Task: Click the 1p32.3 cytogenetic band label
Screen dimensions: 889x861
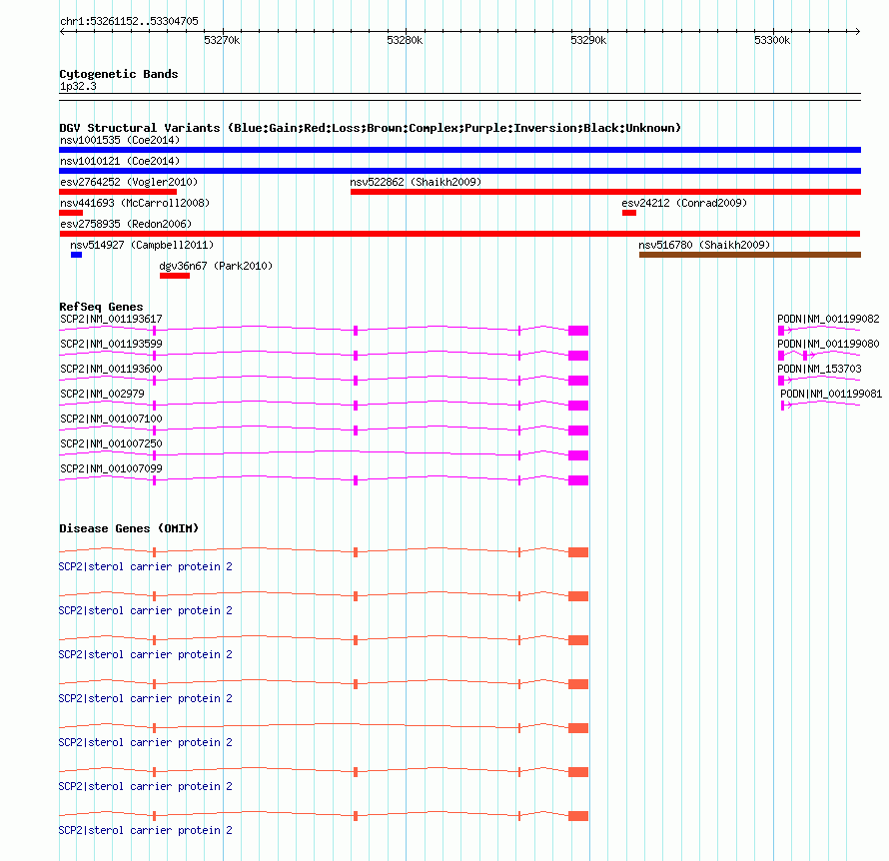Action: click(x=78, y=86)
